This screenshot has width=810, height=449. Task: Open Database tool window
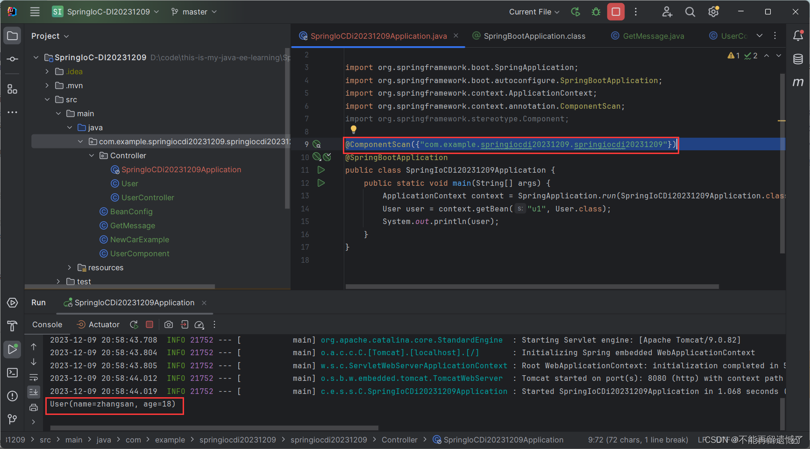tap(798, 59)
